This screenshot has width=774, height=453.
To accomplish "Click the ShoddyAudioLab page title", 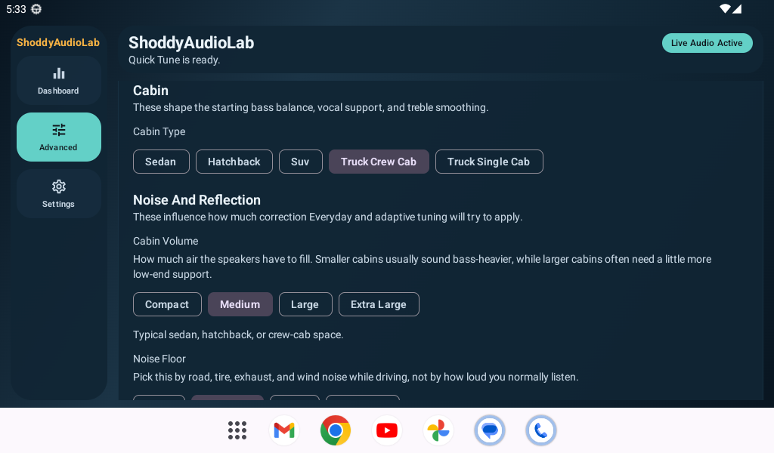I will pos(191,43).
